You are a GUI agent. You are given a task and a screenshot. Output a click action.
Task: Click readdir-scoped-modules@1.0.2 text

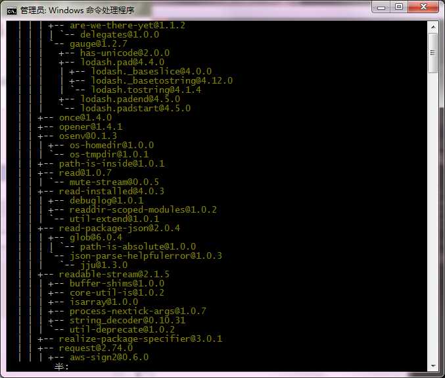point(143,210)
